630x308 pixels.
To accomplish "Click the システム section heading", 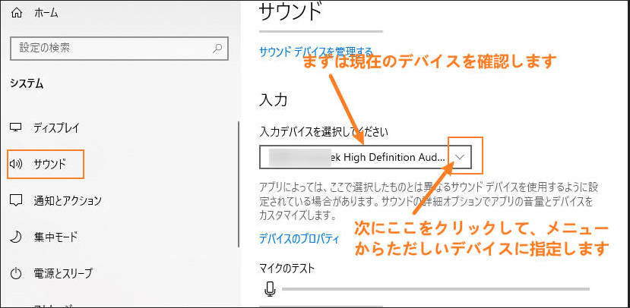I will click(x=27, y=84).
